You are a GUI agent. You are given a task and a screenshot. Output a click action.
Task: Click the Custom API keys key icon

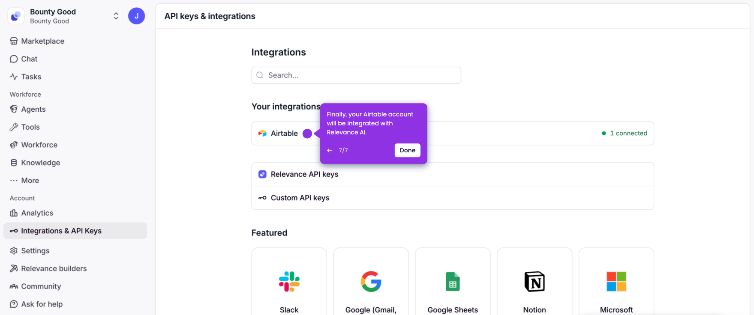(x=262, y=198)
